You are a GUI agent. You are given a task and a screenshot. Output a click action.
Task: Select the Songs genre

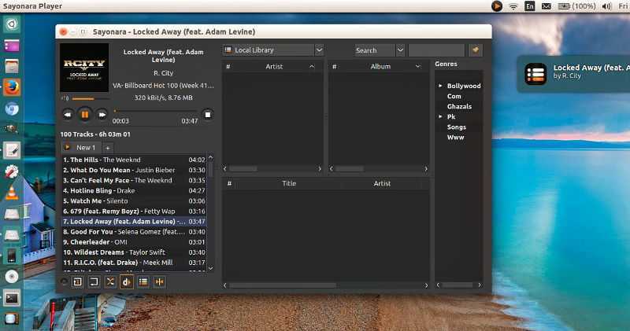[x=457, y=127]
